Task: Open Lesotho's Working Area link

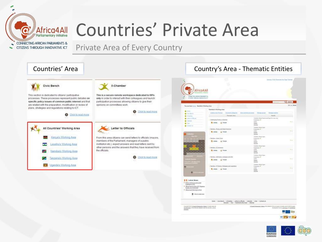Action: [x=64, y=144]
